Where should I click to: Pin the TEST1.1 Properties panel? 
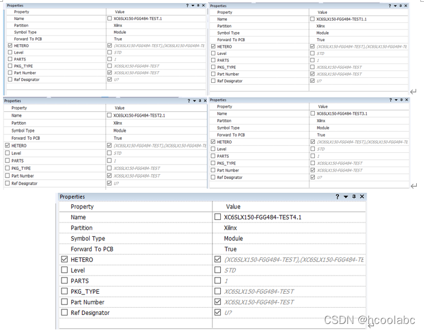pyautogui.click(x=400, y=5)
